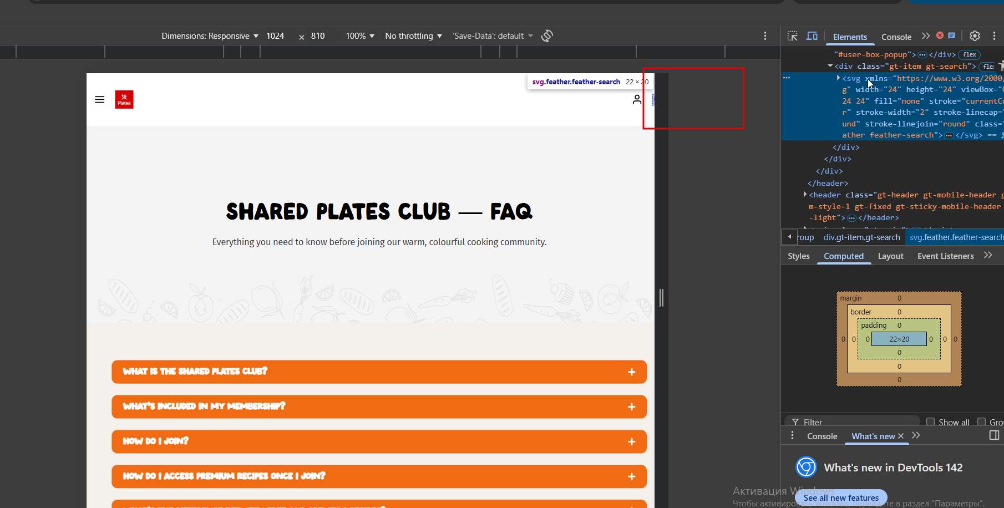Image resolution: width=1004 pixels, height=508 pixels.
Task: Click the border label in box model
Action: pyautogui.click(x=861, y=312)
